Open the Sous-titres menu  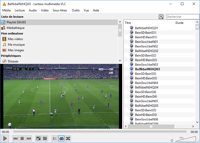pos(60,10)
